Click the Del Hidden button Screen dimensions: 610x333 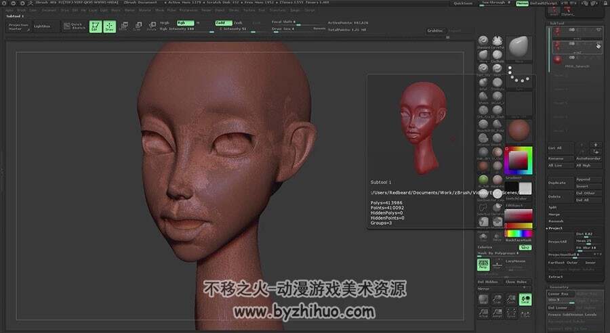point(489,282)
